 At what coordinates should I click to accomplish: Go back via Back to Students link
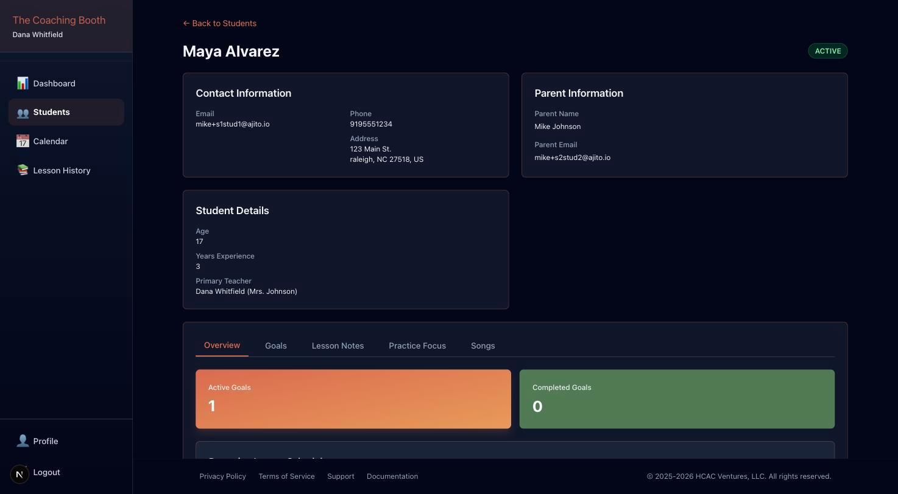coord(219,23)
